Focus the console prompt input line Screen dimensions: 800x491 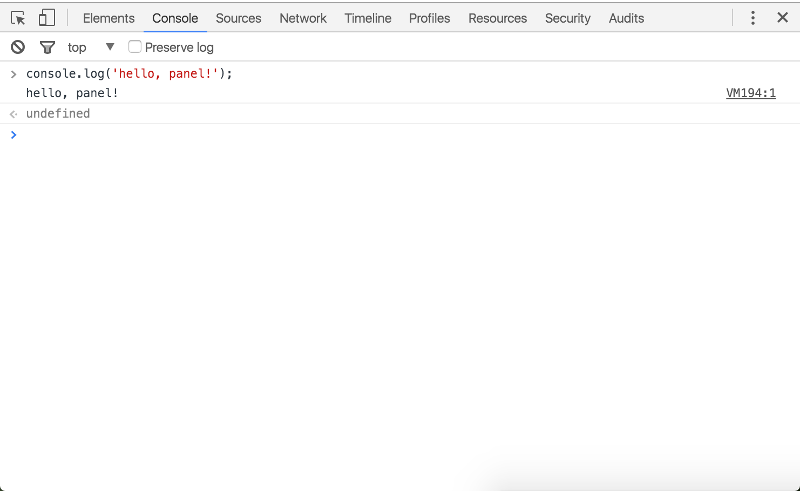click(400, 134)
